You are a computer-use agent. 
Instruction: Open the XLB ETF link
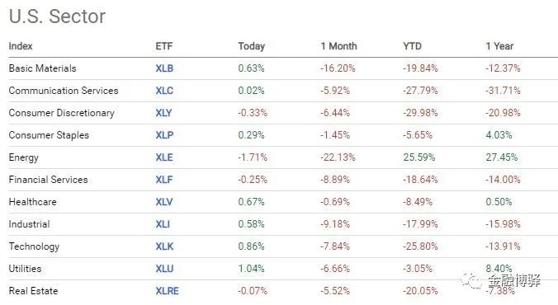(164, 68)
